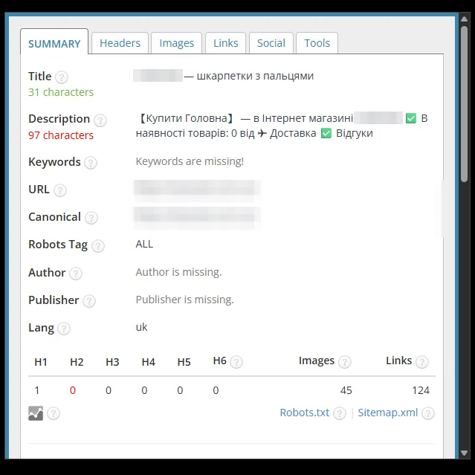The height and width of the screenshot is (475, 475).
Task: Open the help icon next to Description
Action: coord(100,120)
